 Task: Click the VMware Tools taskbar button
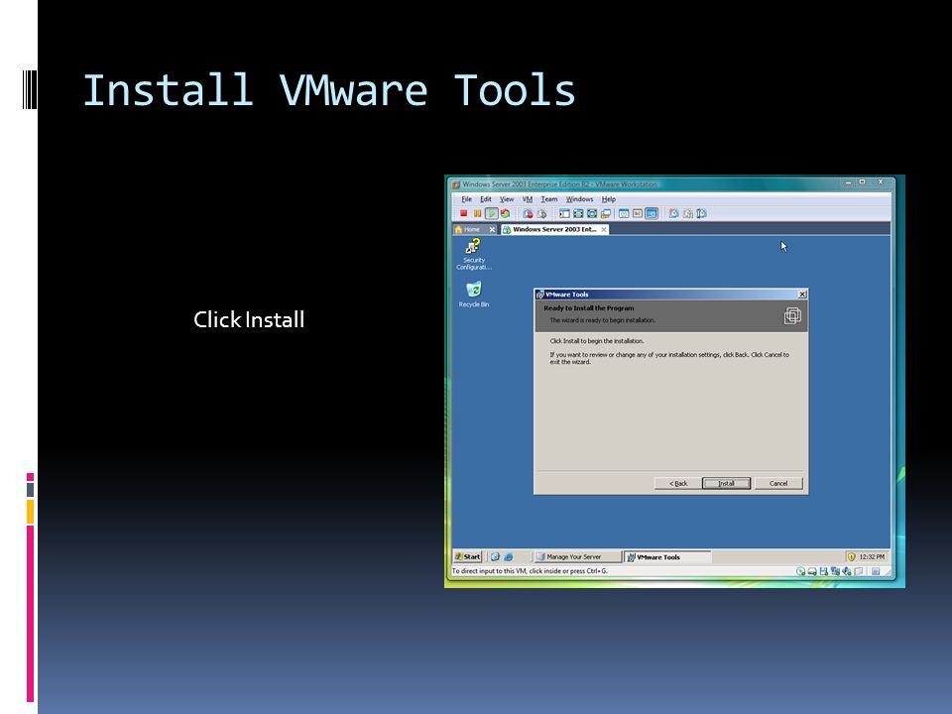click(666, 556)
